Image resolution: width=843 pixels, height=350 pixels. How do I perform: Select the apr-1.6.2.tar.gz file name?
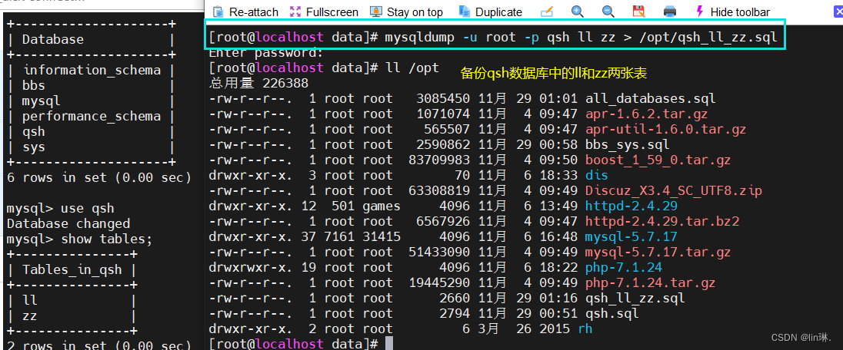coord(646,114)
